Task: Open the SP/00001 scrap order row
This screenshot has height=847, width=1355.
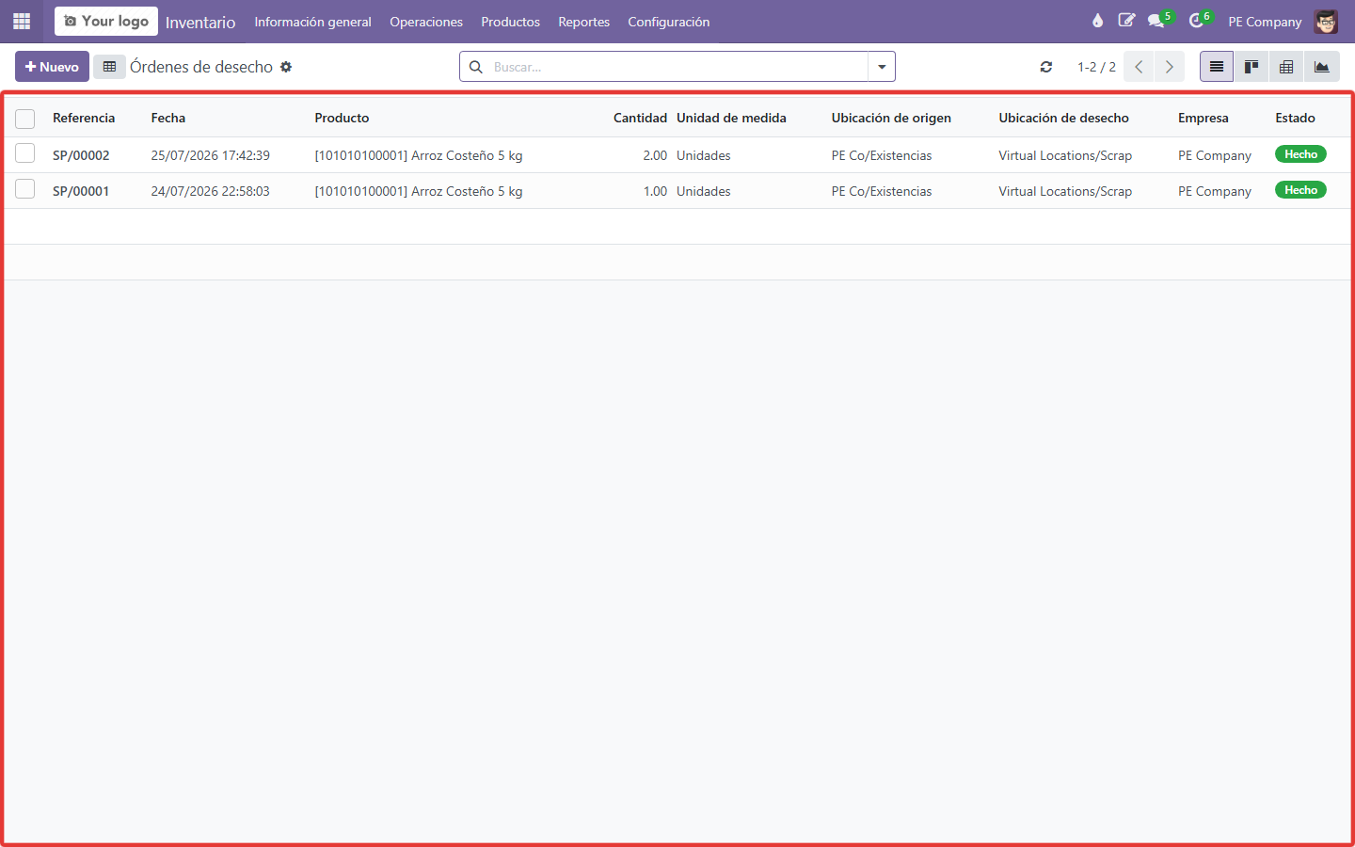Action: point(677,191)
